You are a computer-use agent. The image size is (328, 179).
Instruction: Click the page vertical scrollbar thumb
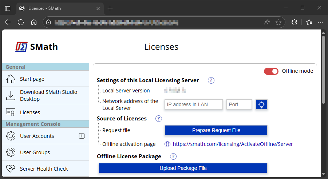(323, 69)
